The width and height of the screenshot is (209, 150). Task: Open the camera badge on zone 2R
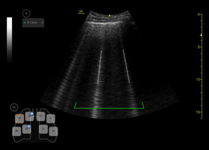[29, 126]
